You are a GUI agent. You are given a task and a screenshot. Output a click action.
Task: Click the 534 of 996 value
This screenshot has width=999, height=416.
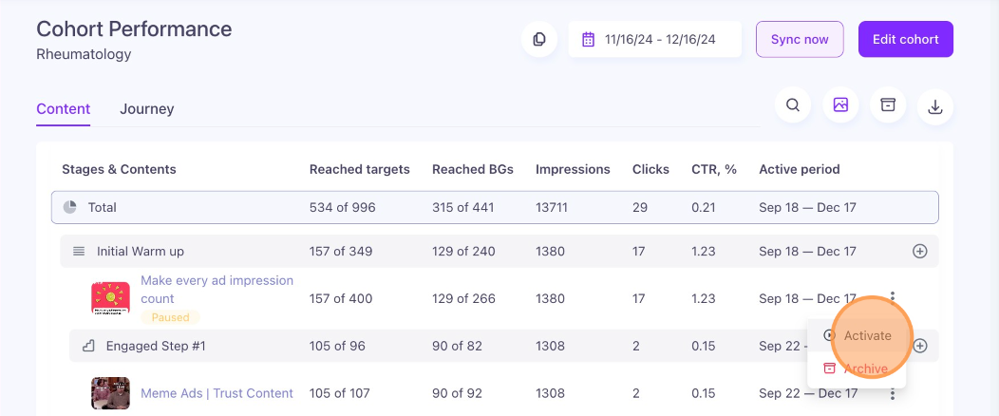click(342, 207)
